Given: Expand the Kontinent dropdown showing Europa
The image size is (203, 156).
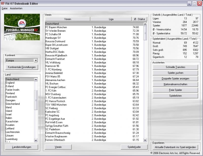Looking at the screenshot, I should 36,61.
